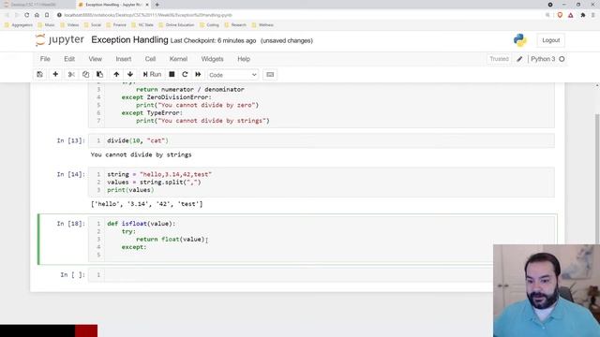Screen dimensions: 600x337
Task: Open the View menu
Action: pos(96,59)
